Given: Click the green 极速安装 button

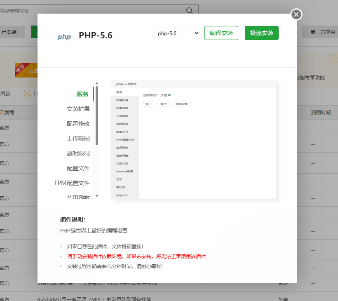Looking at the screenshot, I should pyautogui.click(x=261, y=33).
